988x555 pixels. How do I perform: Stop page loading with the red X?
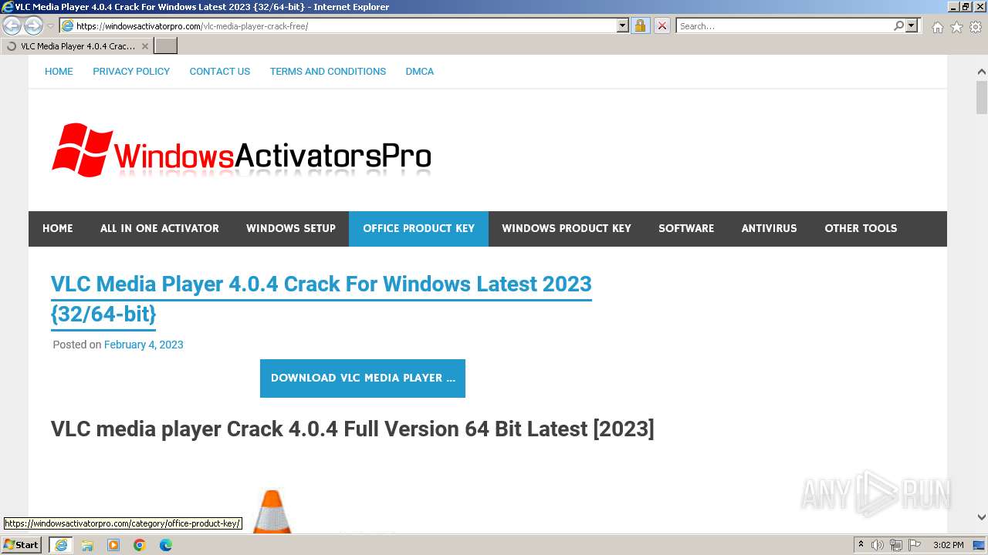pyautogui.click(x=662, y=26)
